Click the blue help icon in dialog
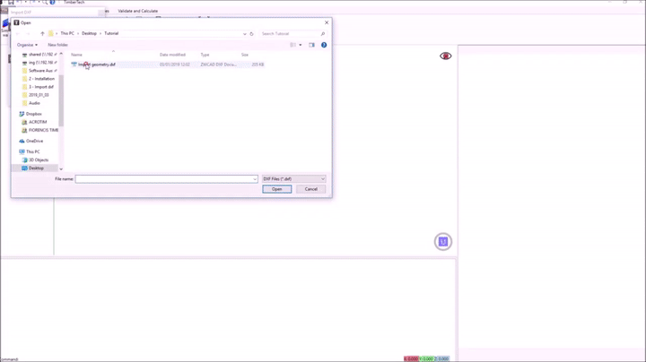 pos(324,45)
